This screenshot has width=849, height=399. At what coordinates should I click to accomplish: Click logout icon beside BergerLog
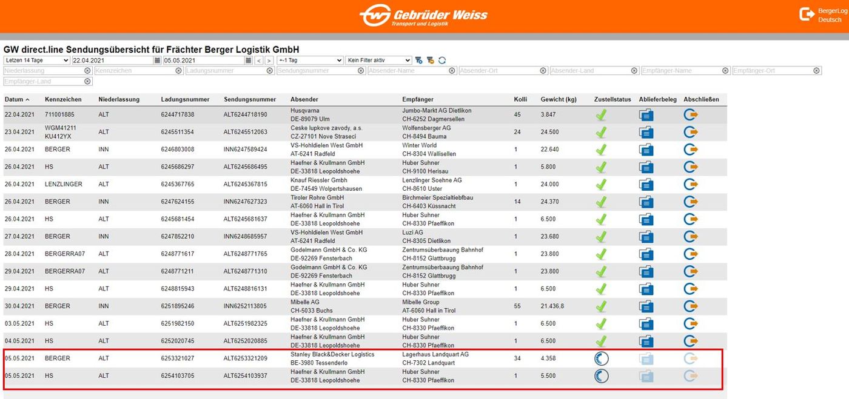(x=807, y=15)
